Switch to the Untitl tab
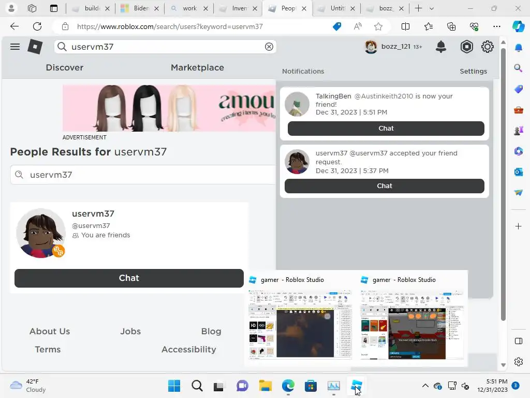Screen dimensions: 530x398 pyautogui.click(x=336, y=8)
